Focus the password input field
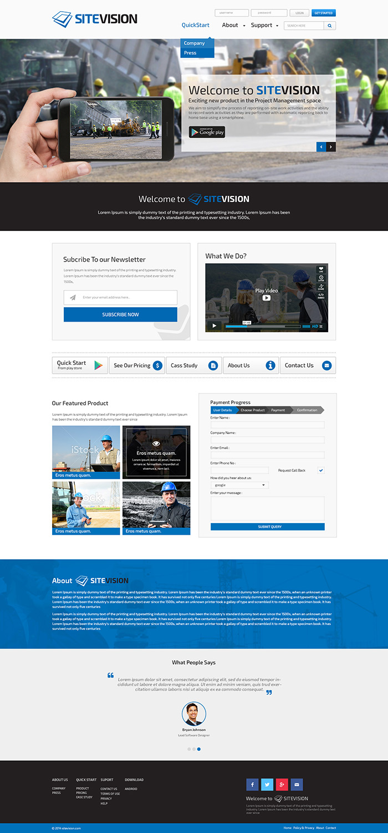 (269, 13)
